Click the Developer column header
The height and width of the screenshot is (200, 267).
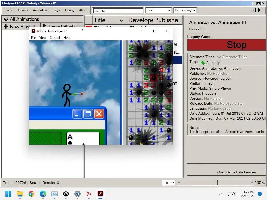[140, 20]
